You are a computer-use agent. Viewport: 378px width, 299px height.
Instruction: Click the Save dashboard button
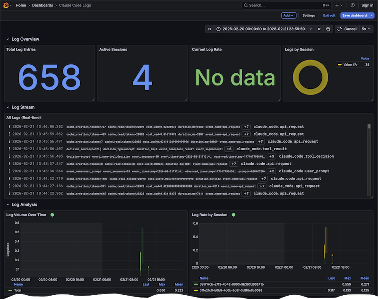pos(353,16)
